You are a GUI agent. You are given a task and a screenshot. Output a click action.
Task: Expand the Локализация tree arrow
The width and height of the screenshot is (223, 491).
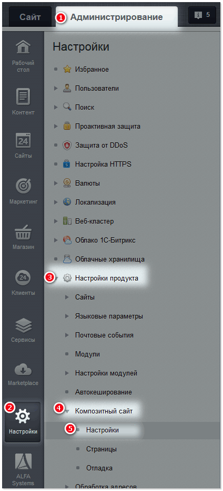pos(56,203)
